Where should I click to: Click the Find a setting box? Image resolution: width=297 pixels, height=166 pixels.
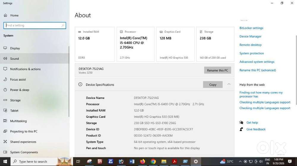[35, 25]
